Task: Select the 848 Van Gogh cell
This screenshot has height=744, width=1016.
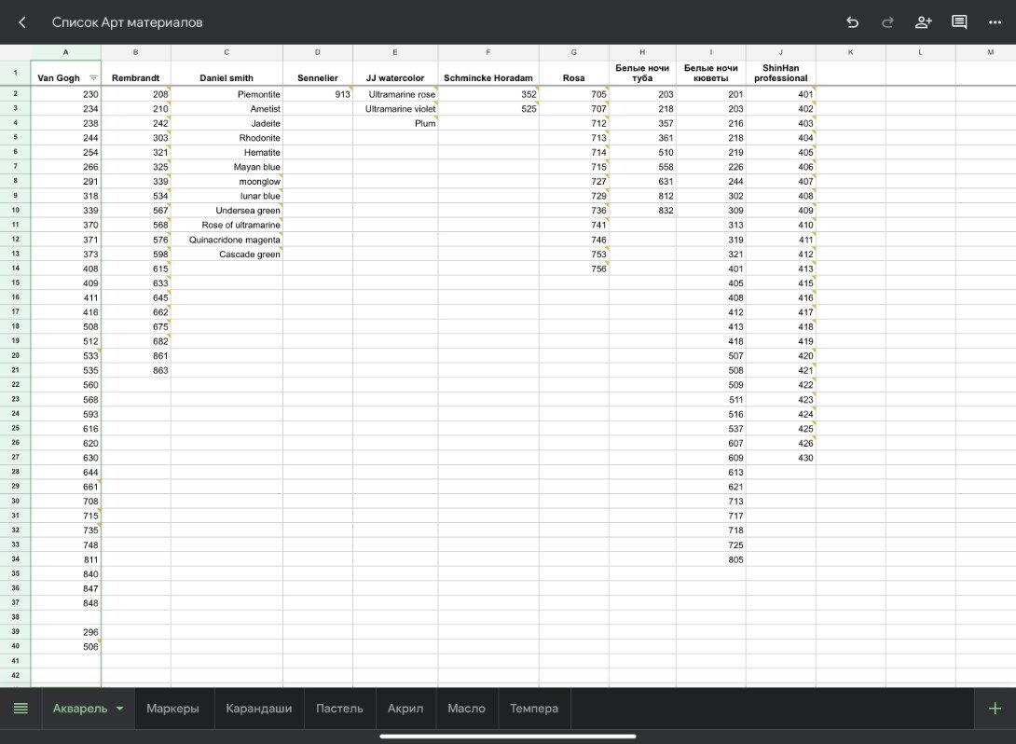Action: pyautogui.click(x=65, y=602)
